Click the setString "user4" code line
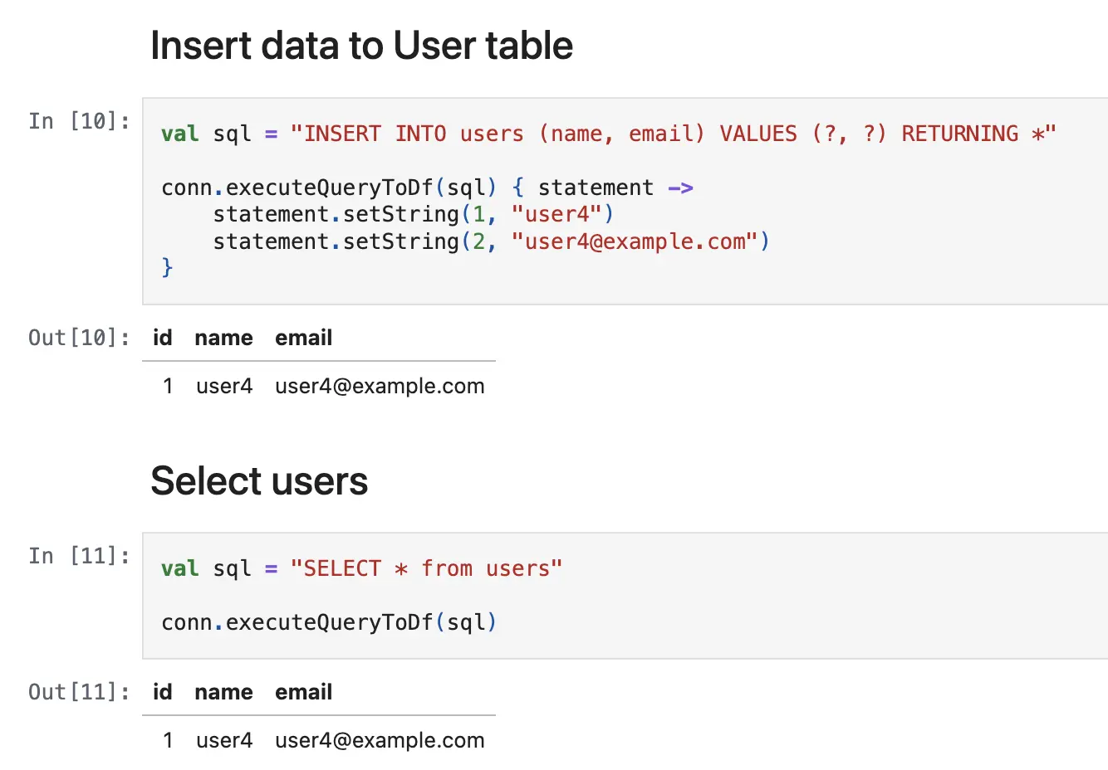Screen dimensions: 1108x770 click(413, 214)
